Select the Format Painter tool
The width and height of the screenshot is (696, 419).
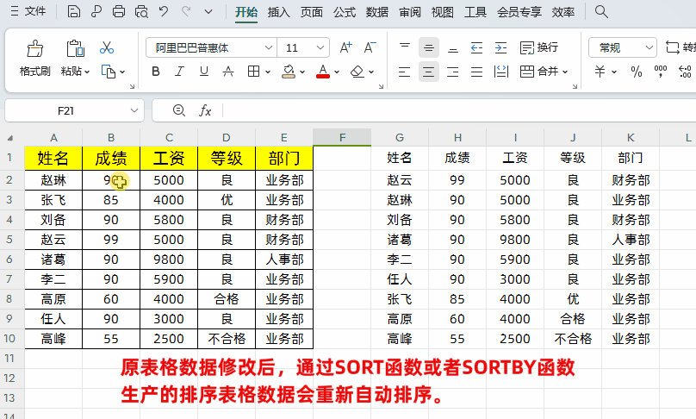click(x=35, y=57)
